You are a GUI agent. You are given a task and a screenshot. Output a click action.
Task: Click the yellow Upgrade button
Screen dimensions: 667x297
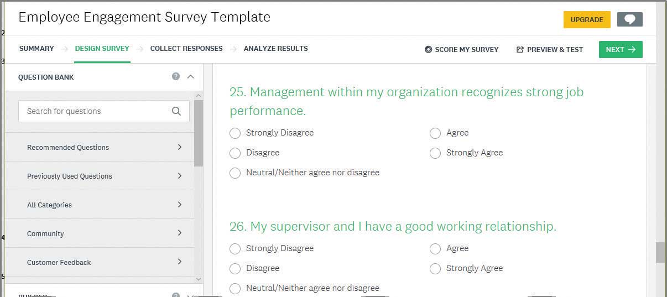coord(587,19)
